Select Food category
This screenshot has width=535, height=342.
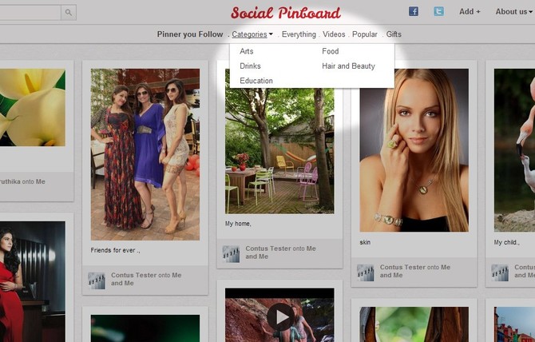pos(331,51)
